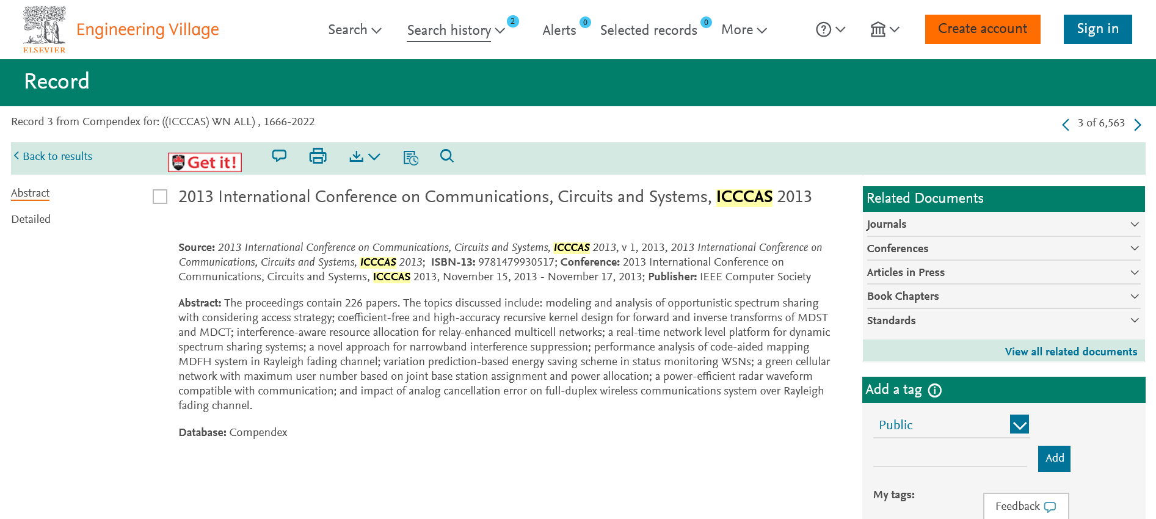This screenshot has height=519, width=1156.
Task: Open Engineering Village home link
Action: point(147,29)
